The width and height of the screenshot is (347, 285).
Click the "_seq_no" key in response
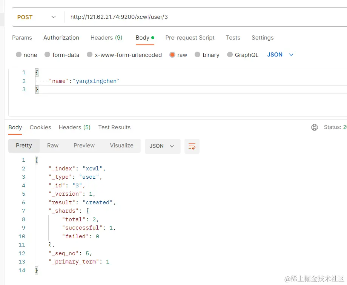(64, 253)
